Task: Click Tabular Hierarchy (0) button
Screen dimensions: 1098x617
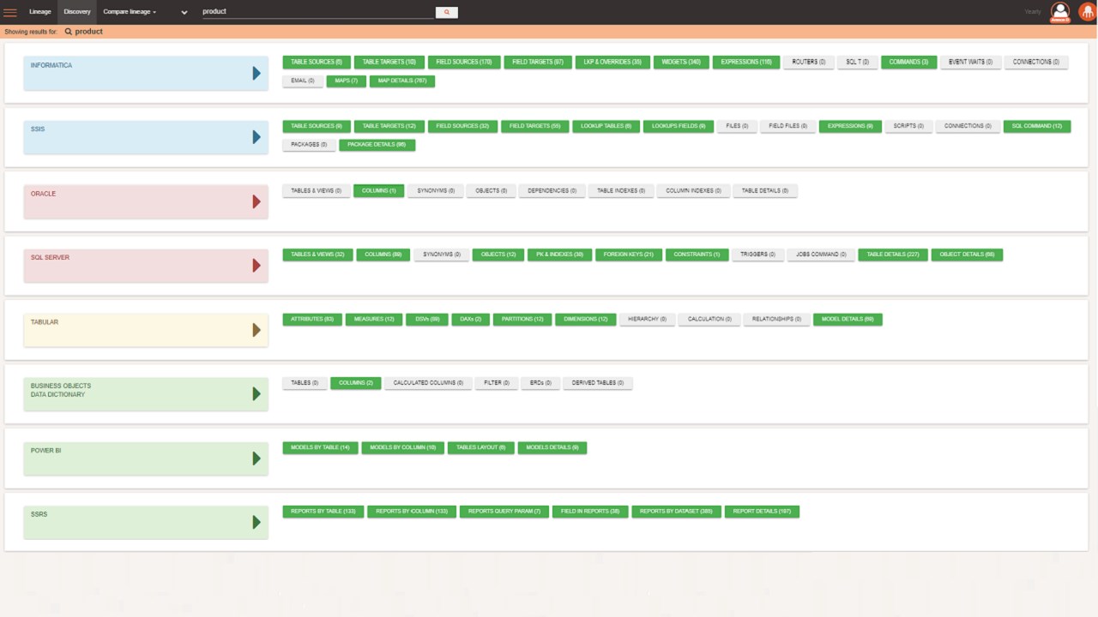Action: (647, 319)
